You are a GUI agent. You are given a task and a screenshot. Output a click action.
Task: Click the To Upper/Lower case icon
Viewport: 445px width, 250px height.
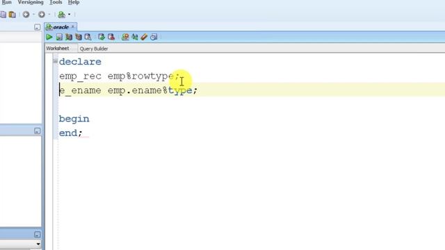pos(134,37)
